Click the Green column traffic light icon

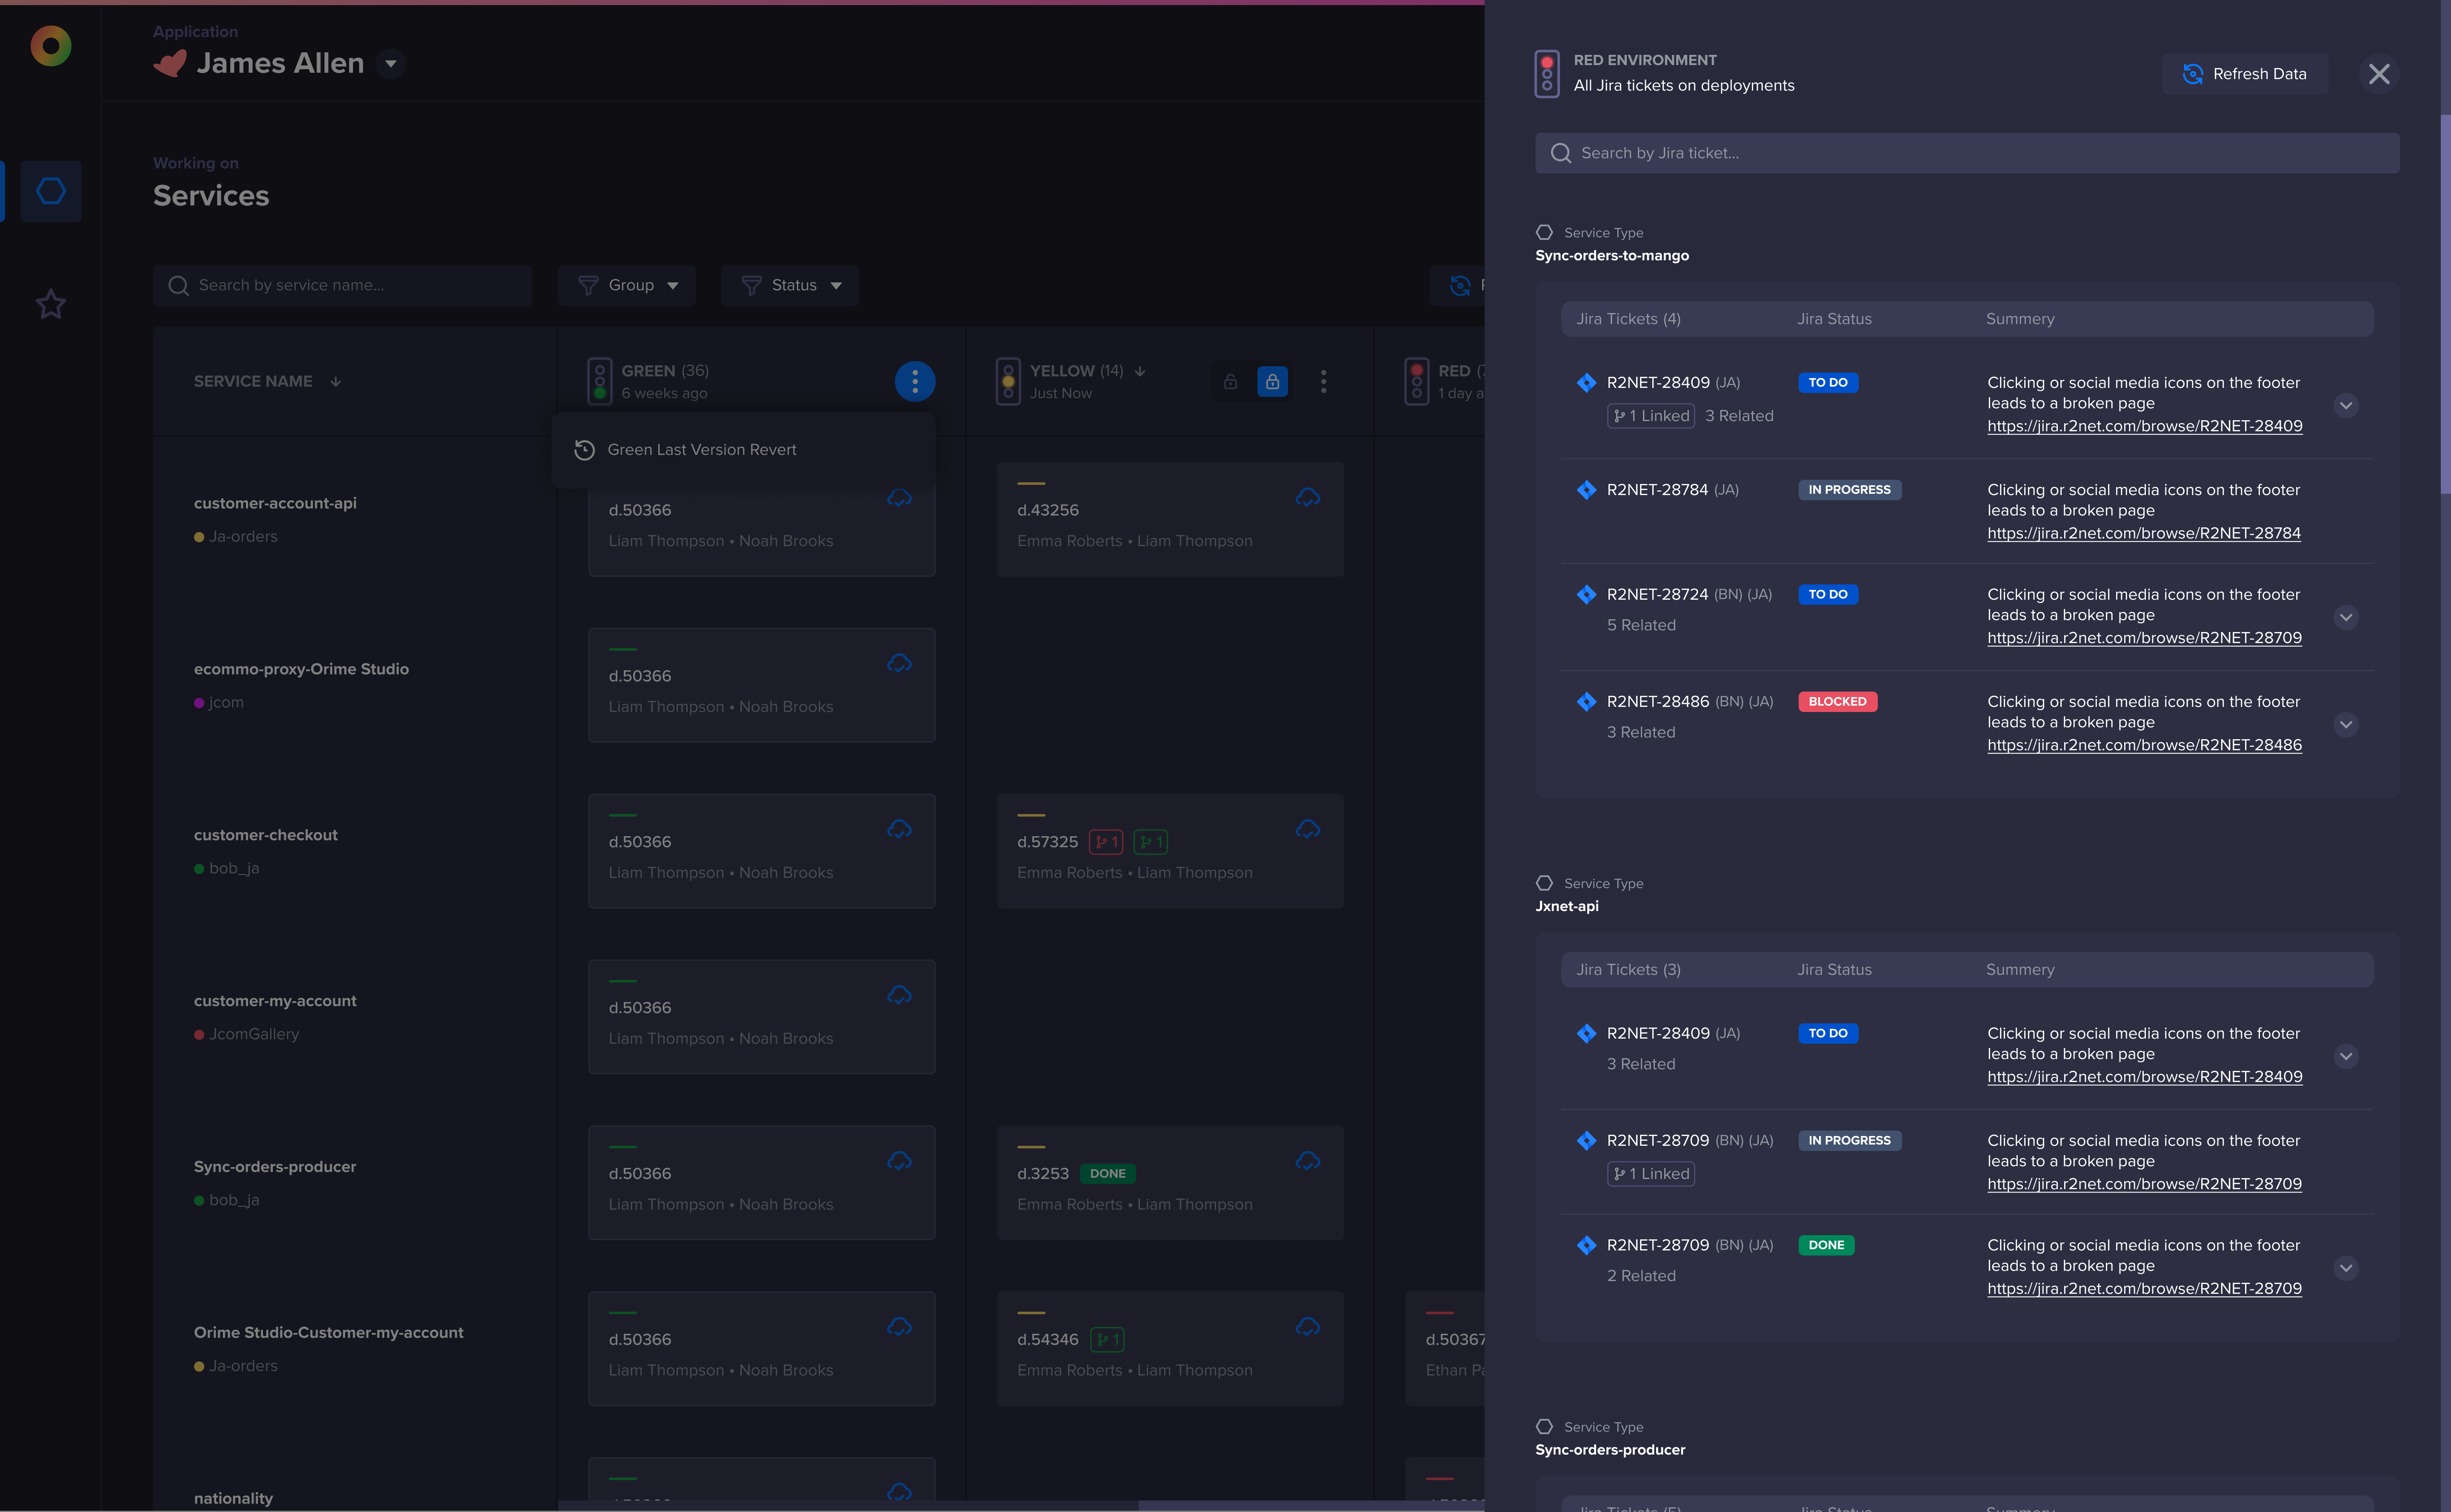pos(599,381)
